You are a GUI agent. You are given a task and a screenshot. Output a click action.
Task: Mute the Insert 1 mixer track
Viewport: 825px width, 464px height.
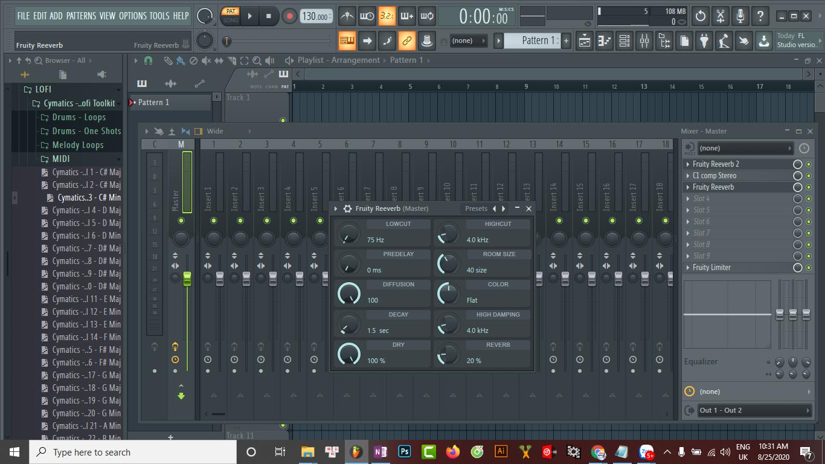tap(214, 221)
